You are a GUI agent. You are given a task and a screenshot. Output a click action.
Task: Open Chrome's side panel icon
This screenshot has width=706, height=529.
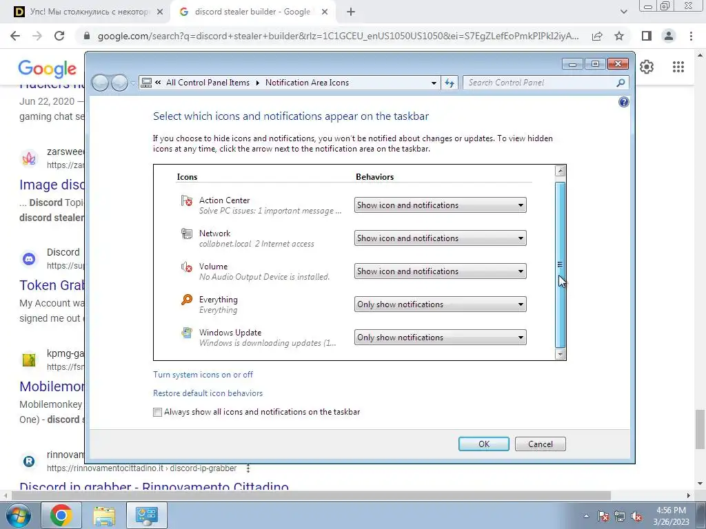click(647, 36)
